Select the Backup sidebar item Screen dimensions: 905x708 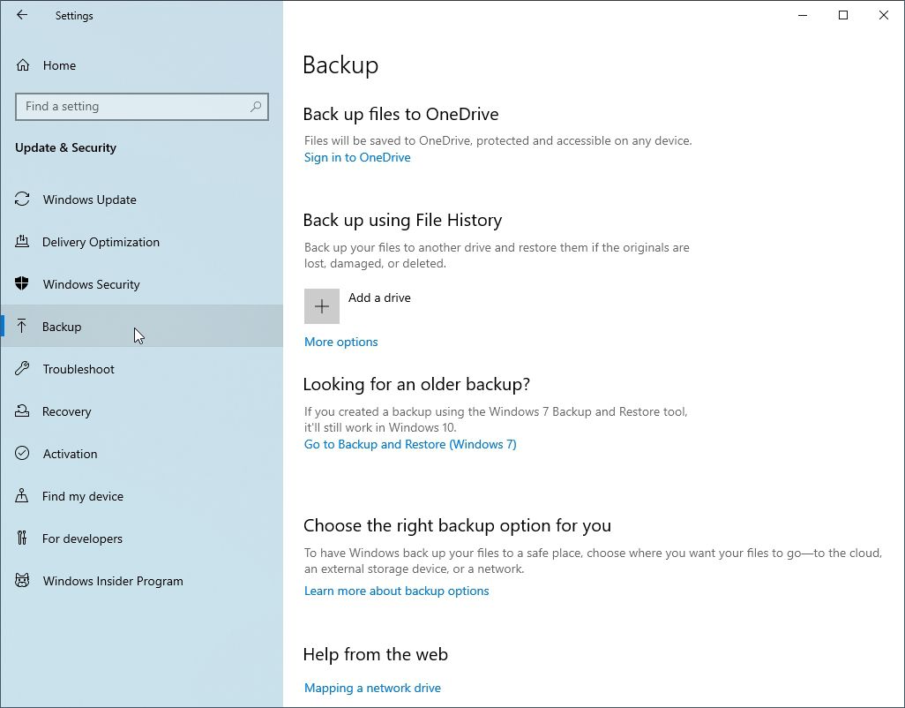(x=141, y=327)
